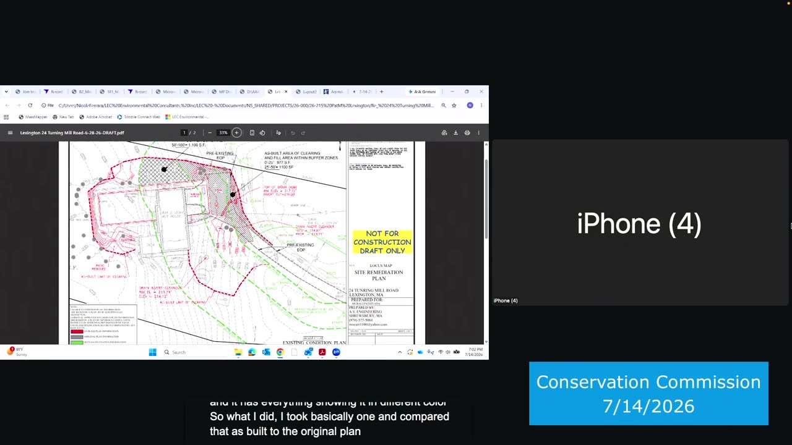Open the Chrome profile avatar
The image size is (792, 445).
tap(470, 105)
